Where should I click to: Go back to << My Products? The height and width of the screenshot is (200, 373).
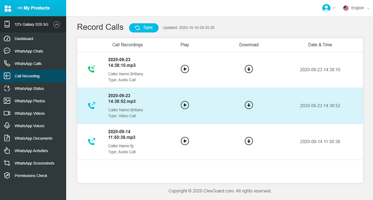click(33, 8)
